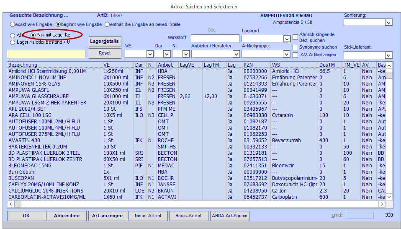The width and height of the screenshot is (401, 229).
Task: Expand the Artikelgruppe dropdown
Action: pyautogui.click(x=286, y=54)
